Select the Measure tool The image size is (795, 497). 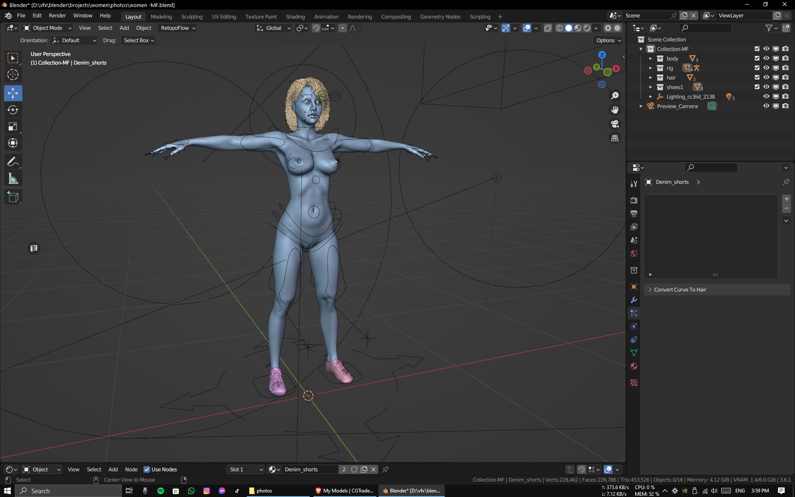click(13, 179)
